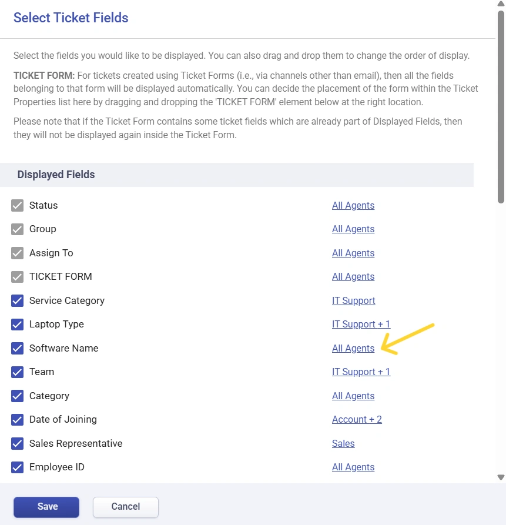Click the Select Ticket Fields title
Screen dimensions: 506x525
(x=71, y=18)
